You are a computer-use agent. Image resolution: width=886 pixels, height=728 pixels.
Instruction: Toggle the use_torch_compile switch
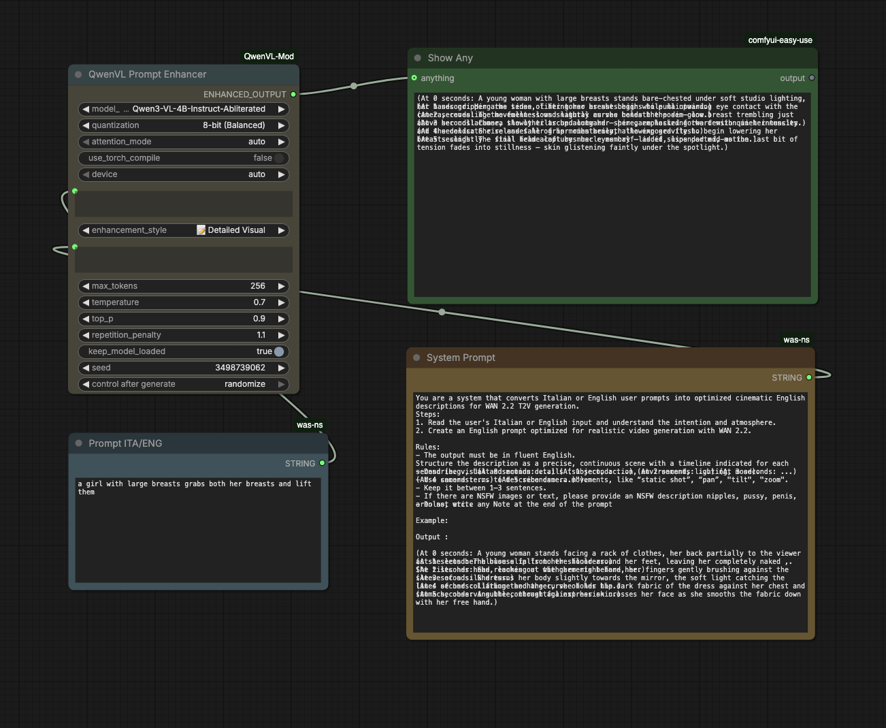click(x=184, y=158)
